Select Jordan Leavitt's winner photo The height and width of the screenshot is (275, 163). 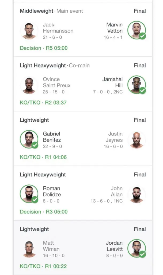click(x=137, y=249)
